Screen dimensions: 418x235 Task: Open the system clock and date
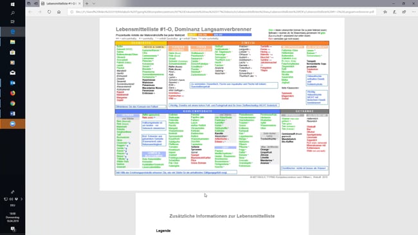coord(12,217)
